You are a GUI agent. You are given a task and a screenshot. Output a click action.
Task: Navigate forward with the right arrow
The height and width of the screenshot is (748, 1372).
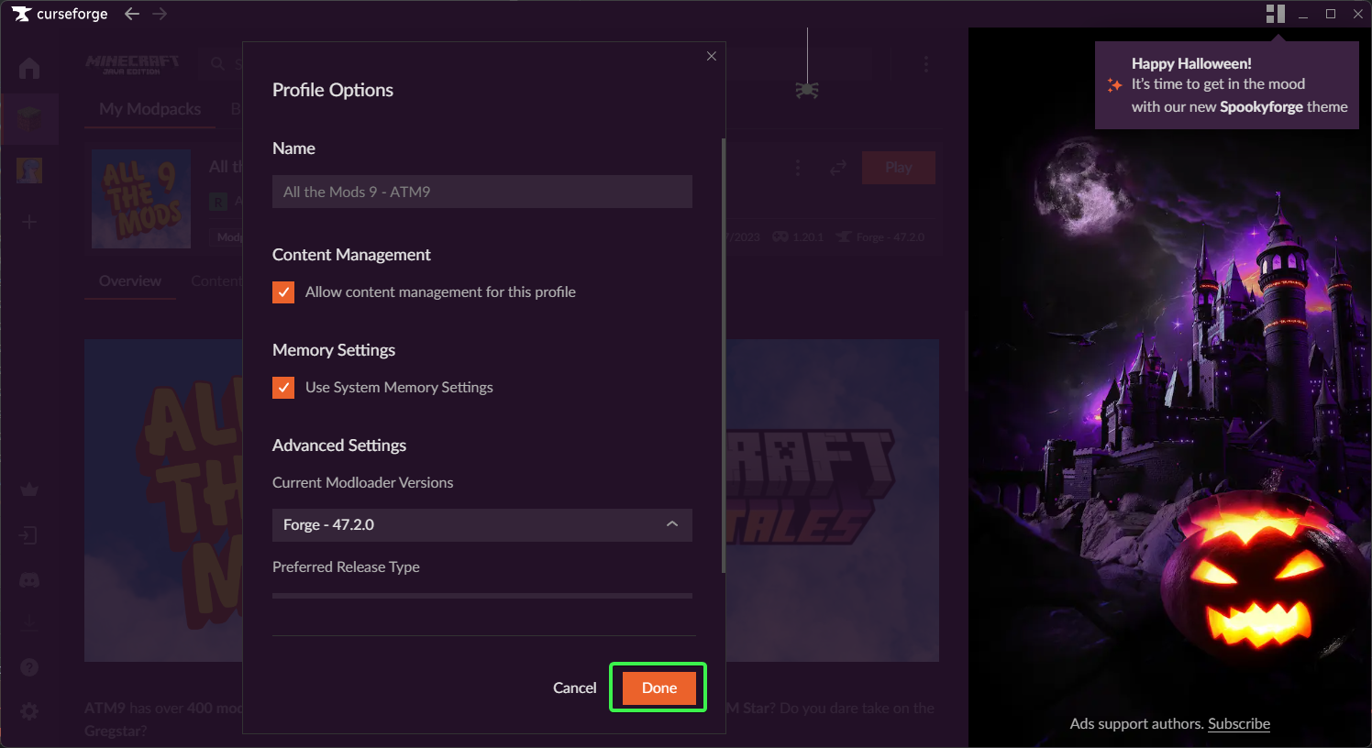(160, 14)
